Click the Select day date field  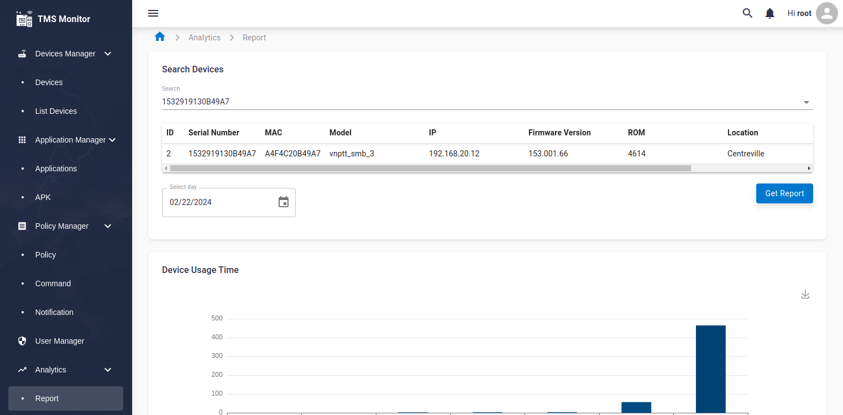pos(229,202)
